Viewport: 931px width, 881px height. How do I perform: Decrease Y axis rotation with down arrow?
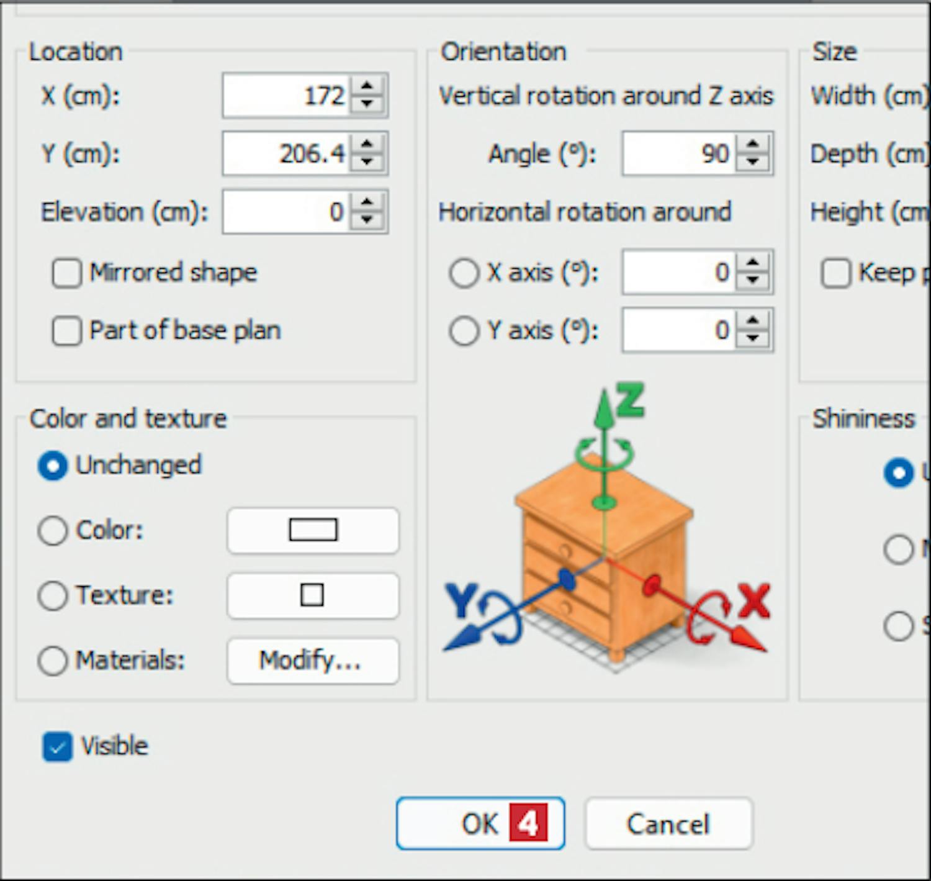point(753,338)
